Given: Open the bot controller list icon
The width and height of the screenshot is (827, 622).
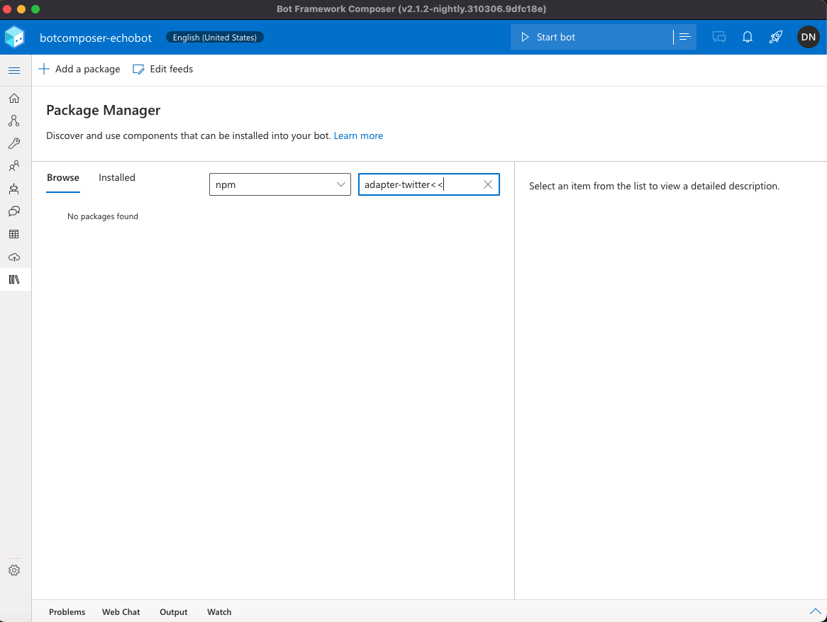Looking at the screenshot, I should [684, 37].
